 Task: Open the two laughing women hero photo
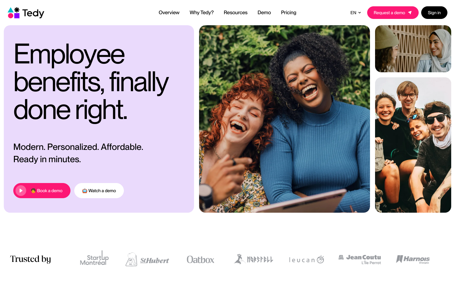(284, 119)
